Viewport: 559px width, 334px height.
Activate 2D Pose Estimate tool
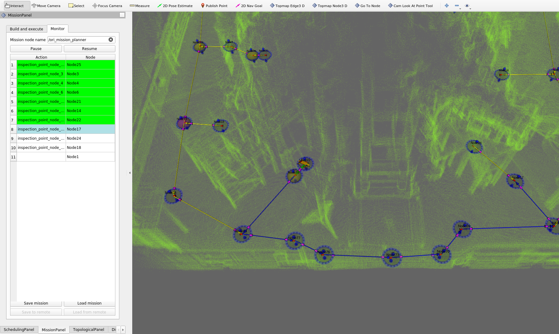pos(175,6)
